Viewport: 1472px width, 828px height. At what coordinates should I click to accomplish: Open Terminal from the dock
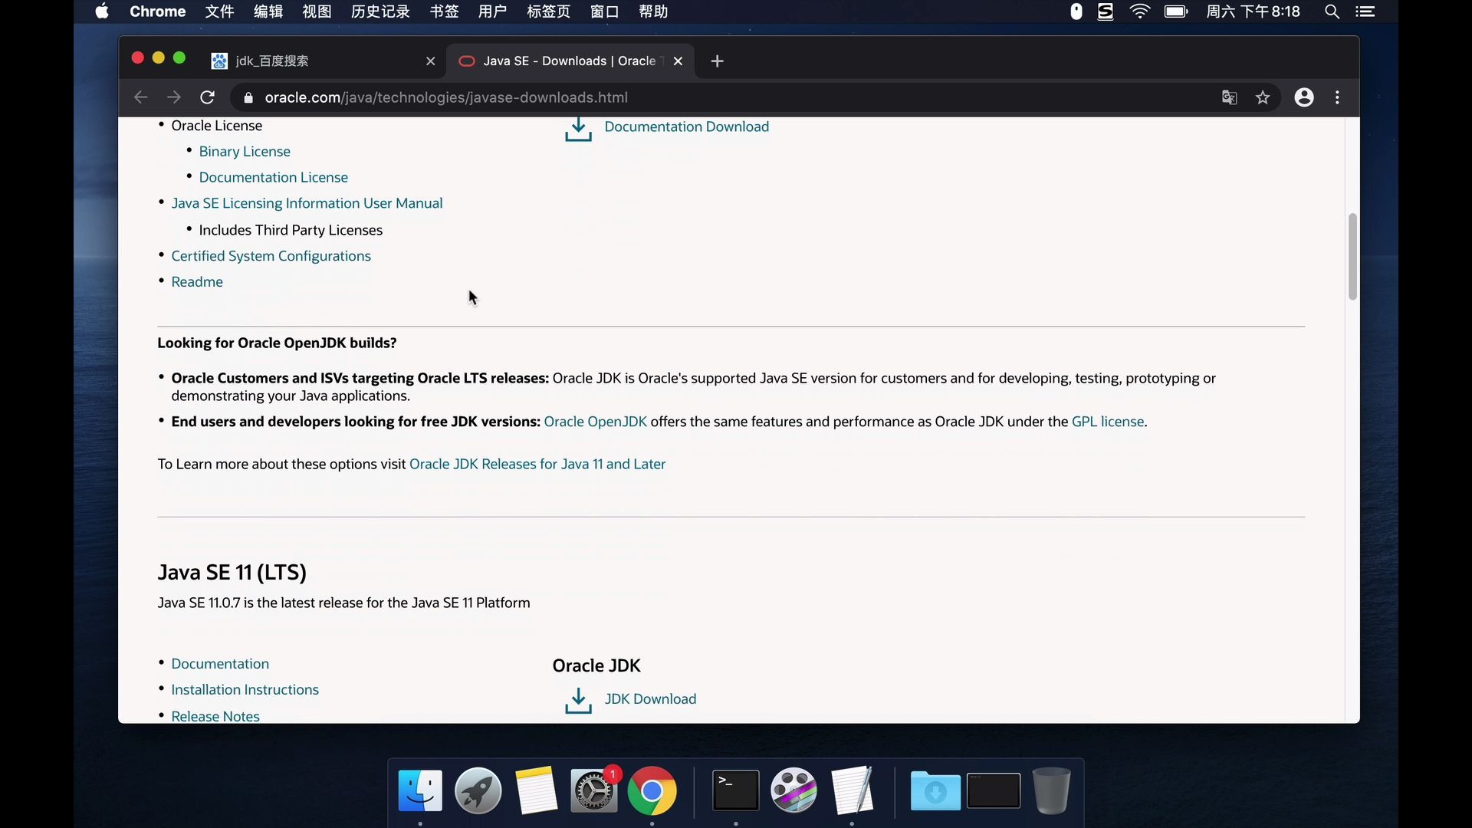(x=736, y=790)
